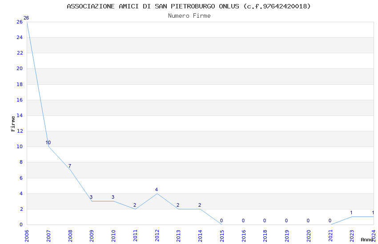Click the 'Numero Firme' subtitle
Screen dimensions: 378x244
[x=189, y=16]
